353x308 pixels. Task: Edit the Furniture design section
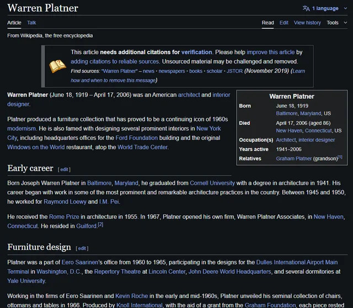point(82,248)
